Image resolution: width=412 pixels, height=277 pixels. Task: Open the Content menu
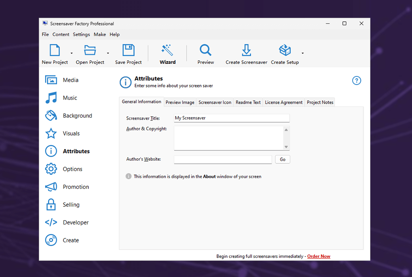pyautogui.click(x=61, y=34)
